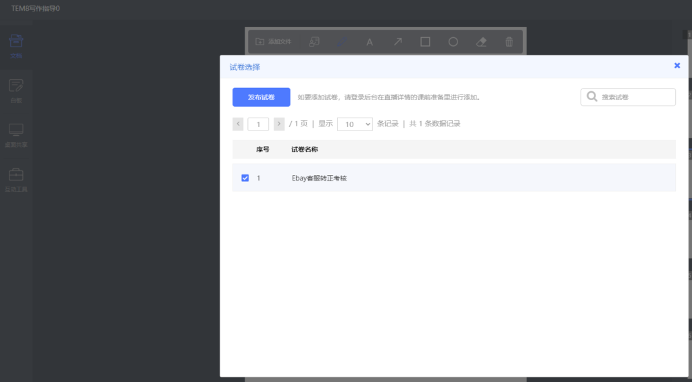Viewport: 692px width, 382px height.
Task: Select the pen drawing tool
Action: point(341,42)
